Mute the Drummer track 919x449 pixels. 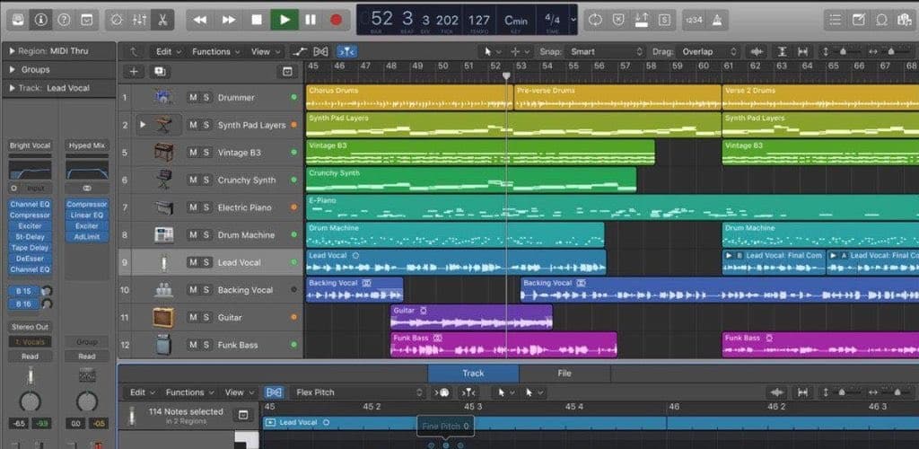pyautogui.click(x=193, y=98)
